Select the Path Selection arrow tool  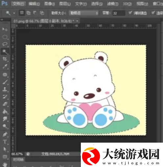point(5,149)
